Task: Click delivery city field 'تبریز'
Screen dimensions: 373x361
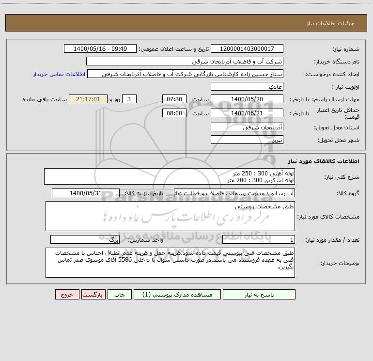Action: point(247,140)
